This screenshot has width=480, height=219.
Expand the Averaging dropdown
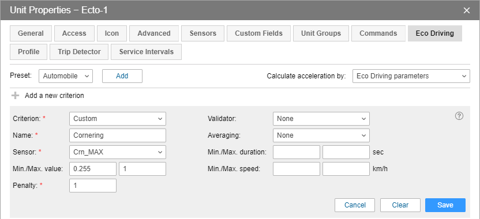tap(321, 135)
